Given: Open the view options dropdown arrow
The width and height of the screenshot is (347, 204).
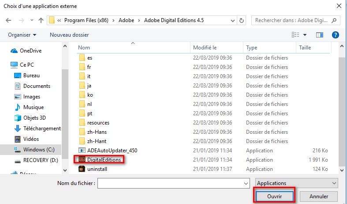Looking at the screenshot, I should (x=305, y=34).
